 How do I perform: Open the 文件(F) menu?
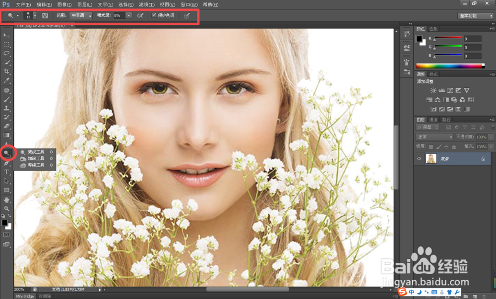tap(23, 5)
